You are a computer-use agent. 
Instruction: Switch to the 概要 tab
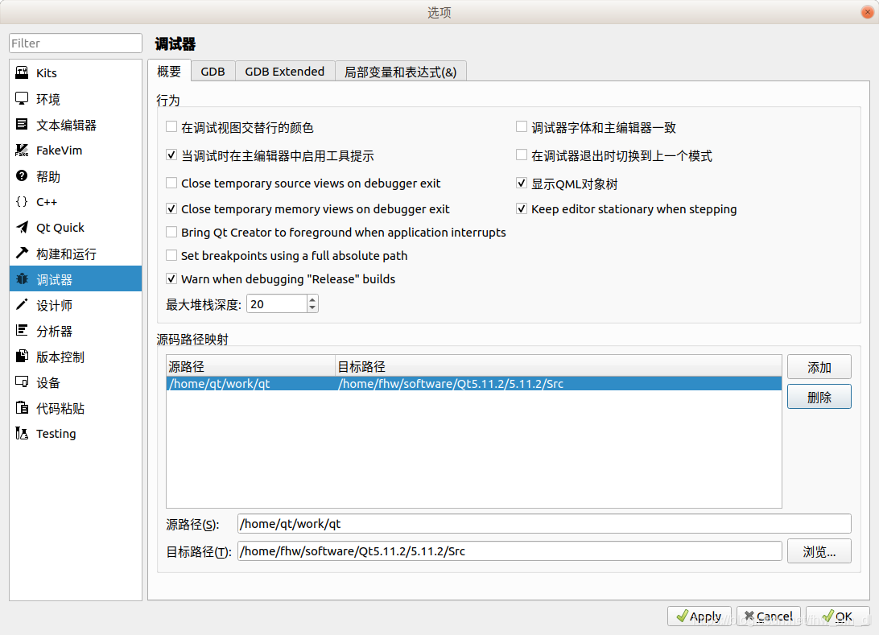tap(169, 71)
